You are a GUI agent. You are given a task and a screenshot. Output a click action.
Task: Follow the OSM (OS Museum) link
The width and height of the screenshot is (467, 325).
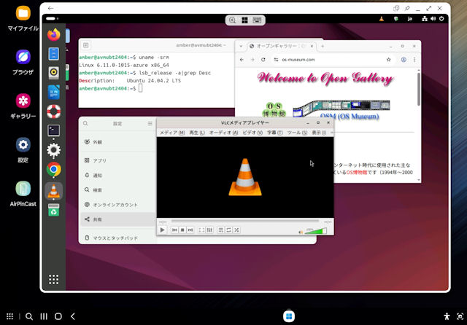point(350,116)
